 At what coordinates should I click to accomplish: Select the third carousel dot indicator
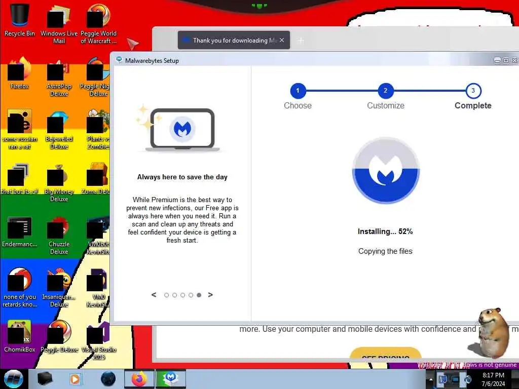pos(182,295)
